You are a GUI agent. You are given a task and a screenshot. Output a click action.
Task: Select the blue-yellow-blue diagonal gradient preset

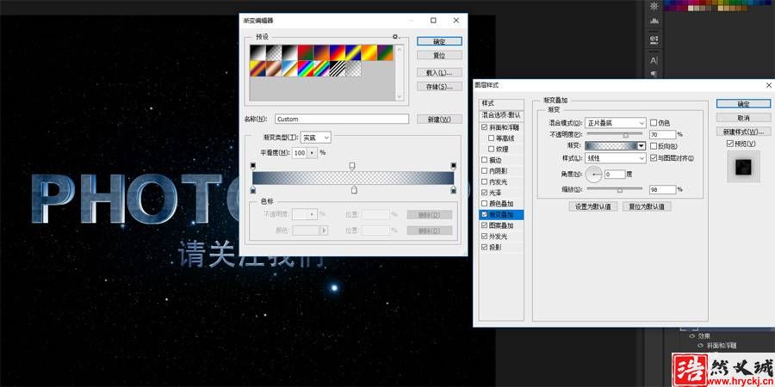pyautogui.click(x=353, y=52)
